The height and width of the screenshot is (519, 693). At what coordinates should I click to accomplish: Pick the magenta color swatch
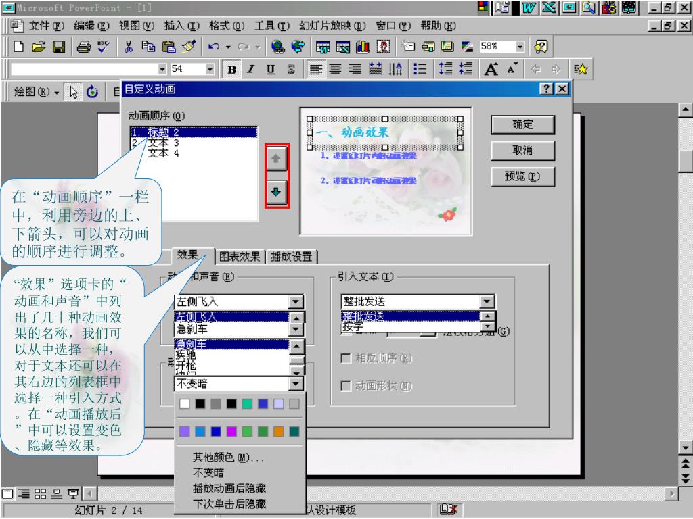click(231, 431)
